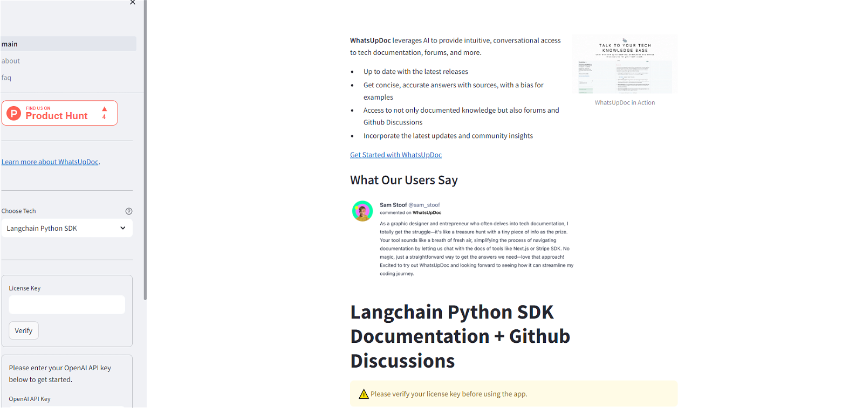Viewport: 863px width, 408px height.
Task: Click the License Key input field
Action: pos(67,305)
